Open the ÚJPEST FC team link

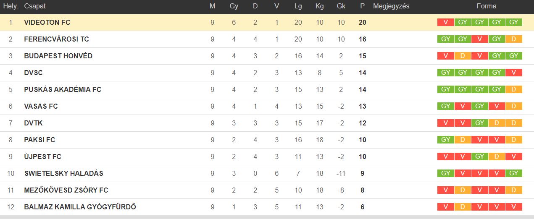pos(43,156)
